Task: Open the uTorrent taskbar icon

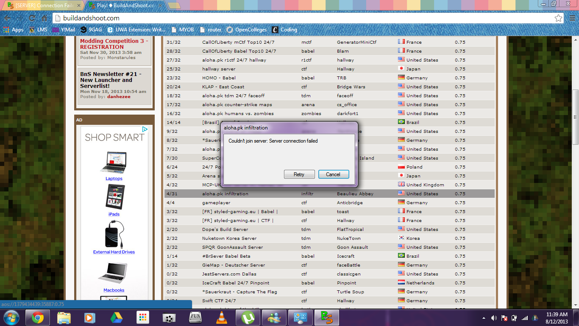Action: 248,318
